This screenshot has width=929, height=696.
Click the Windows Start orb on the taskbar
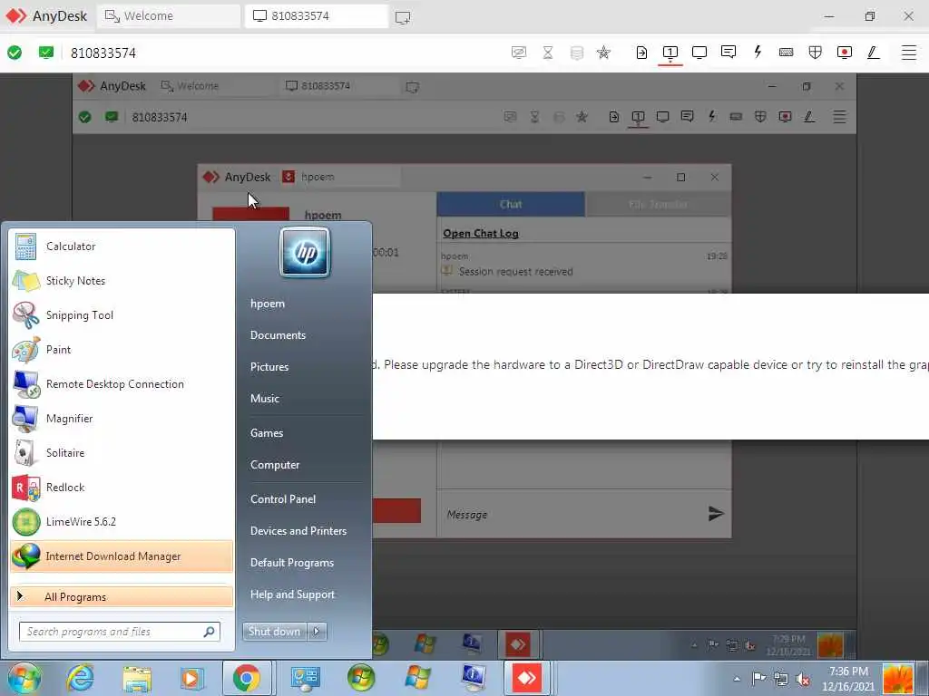tap(24, 678)
